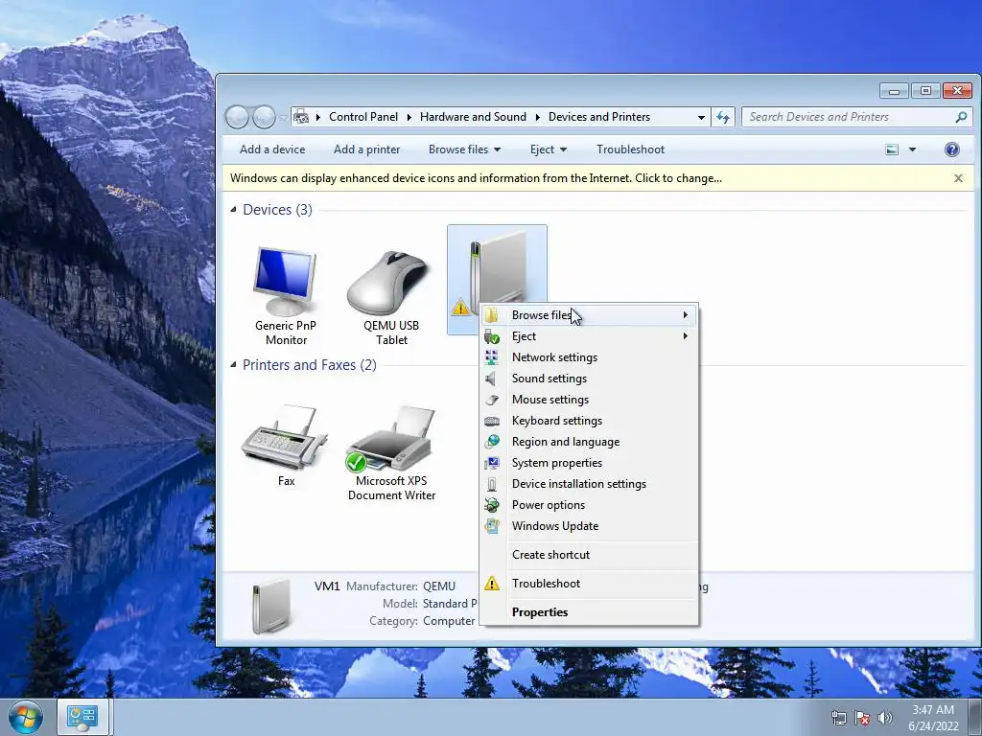Click the speaker icon beside Sound settings
Viewport: 982px width, 736px height.
492,379
